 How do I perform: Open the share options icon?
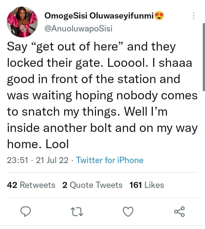(x=179, y=212)
